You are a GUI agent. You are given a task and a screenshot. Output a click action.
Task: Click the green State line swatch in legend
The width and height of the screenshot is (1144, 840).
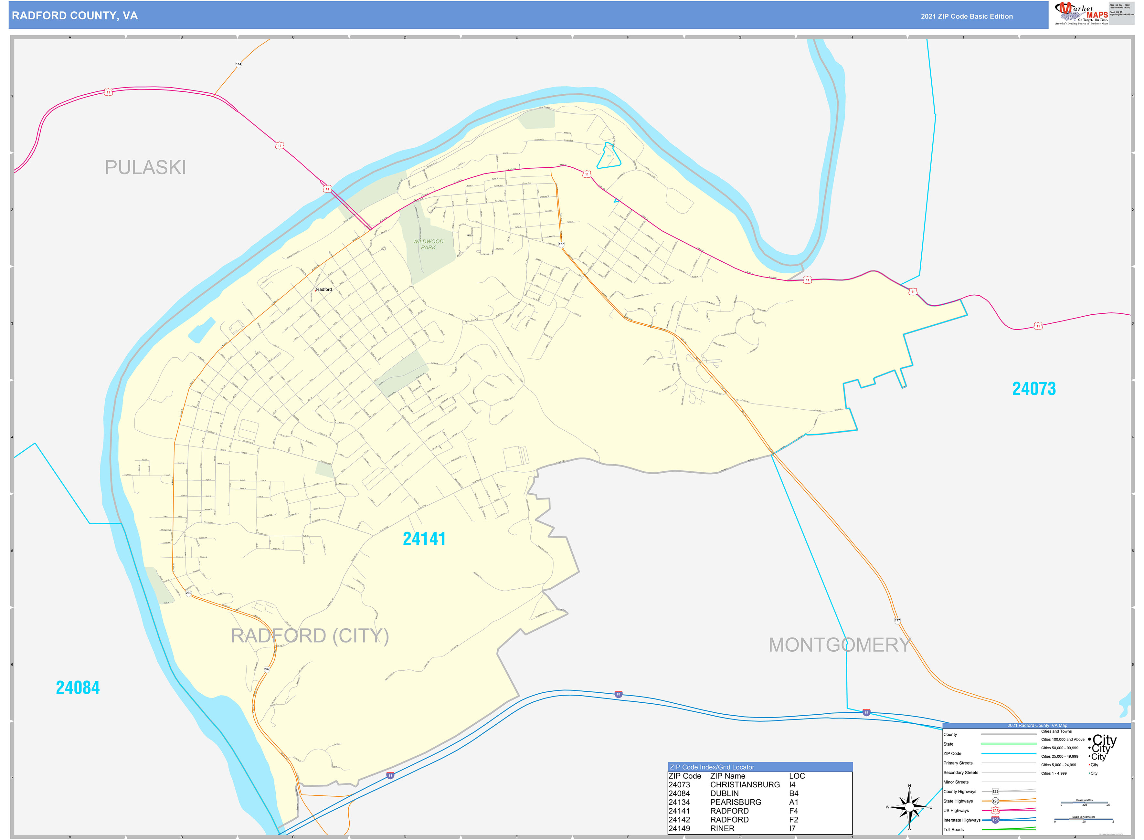[1008, 744]
